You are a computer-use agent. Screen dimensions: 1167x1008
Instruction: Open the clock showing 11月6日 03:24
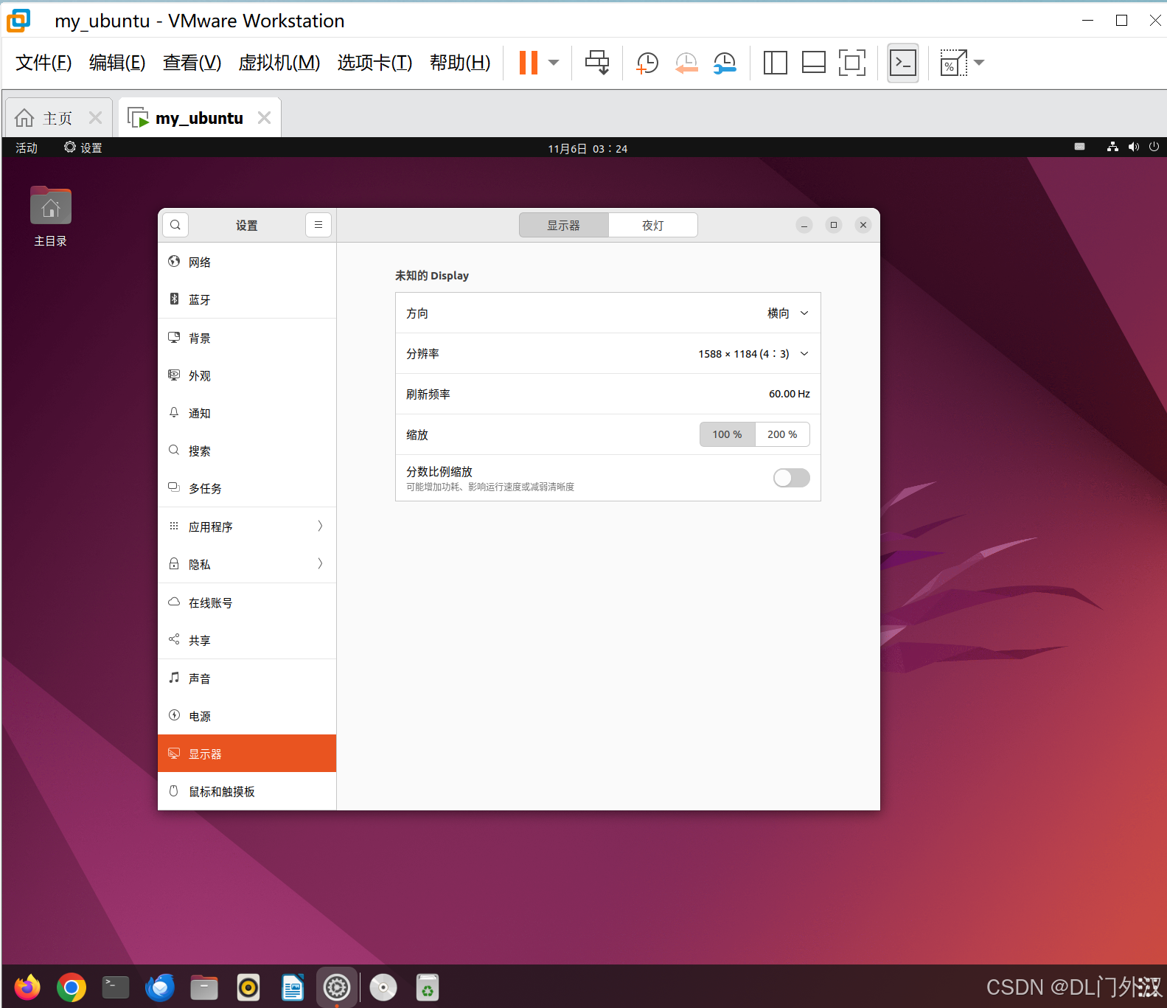click(x=588, y=148)
